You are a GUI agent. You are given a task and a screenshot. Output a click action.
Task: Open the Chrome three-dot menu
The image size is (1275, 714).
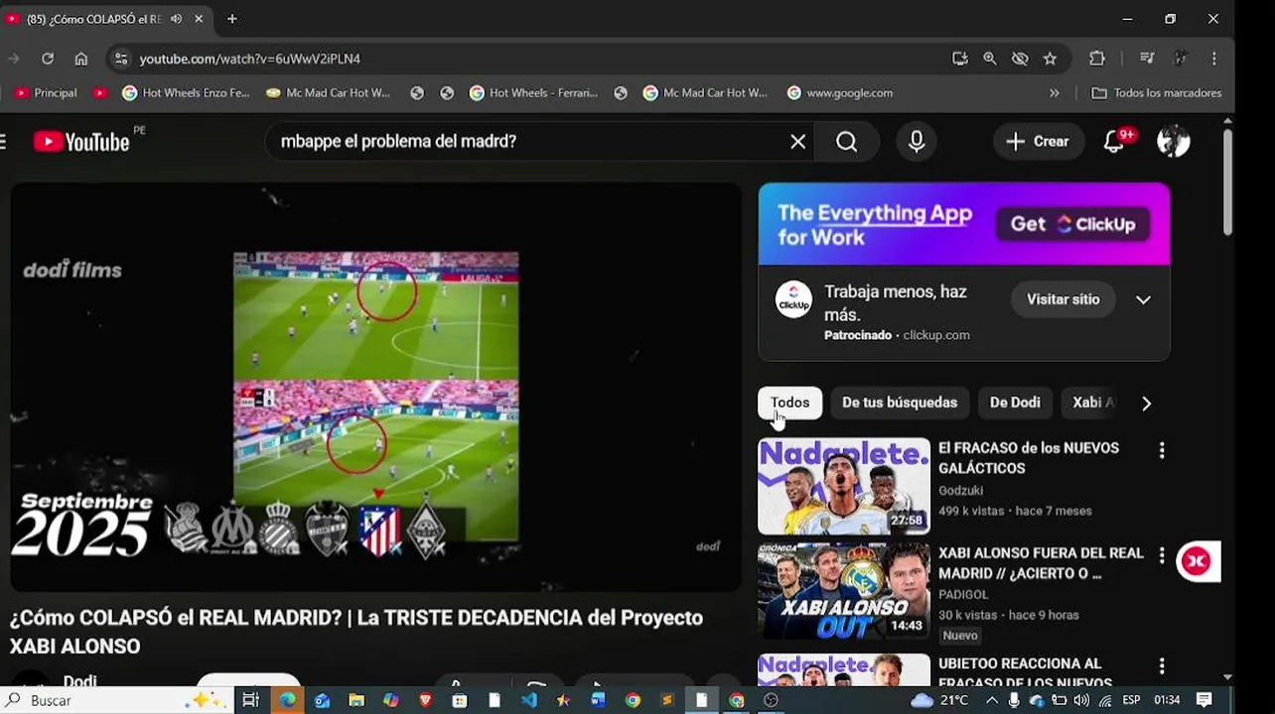coord(1214,59)
